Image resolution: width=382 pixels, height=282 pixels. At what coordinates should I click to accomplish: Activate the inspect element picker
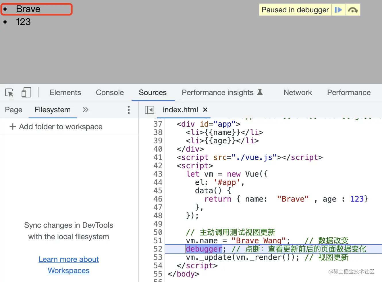click(9, 92)
